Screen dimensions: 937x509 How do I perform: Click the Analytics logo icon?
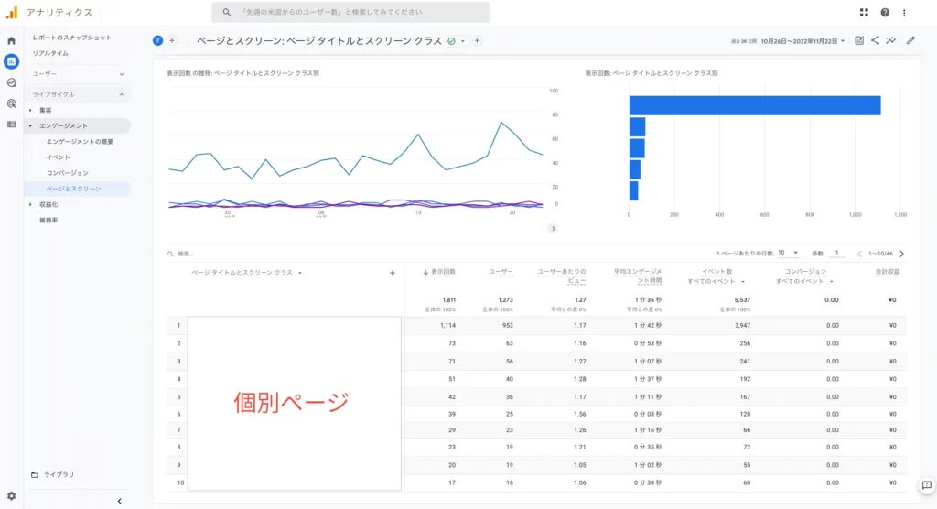[12, 12]
